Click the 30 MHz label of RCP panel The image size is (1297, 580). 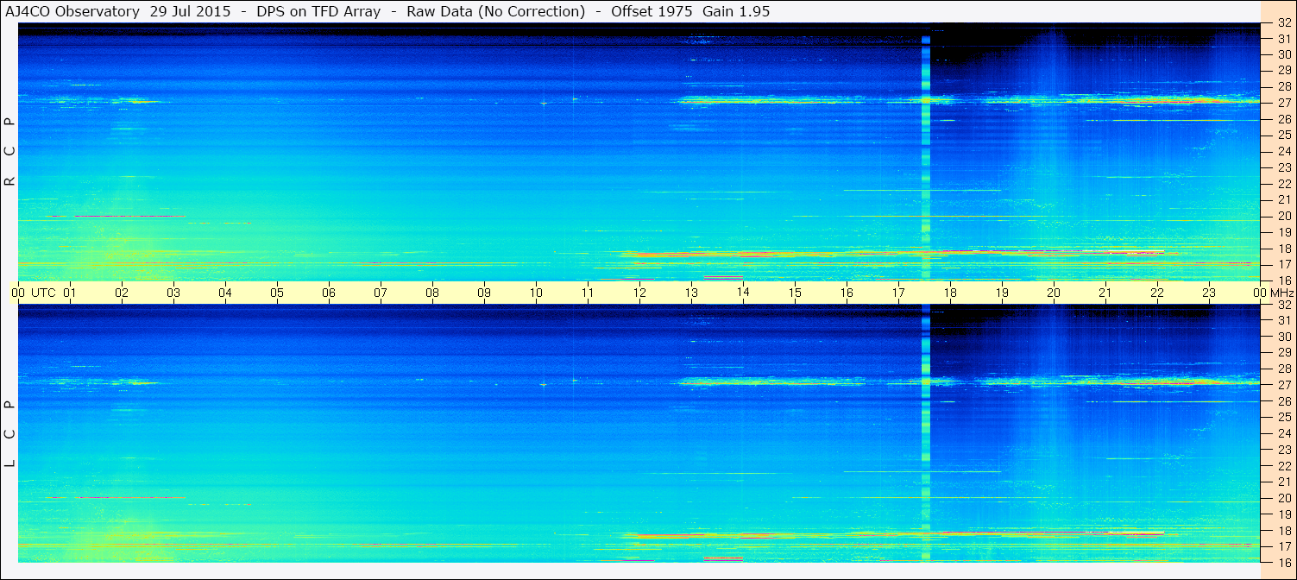[1283, 54]
